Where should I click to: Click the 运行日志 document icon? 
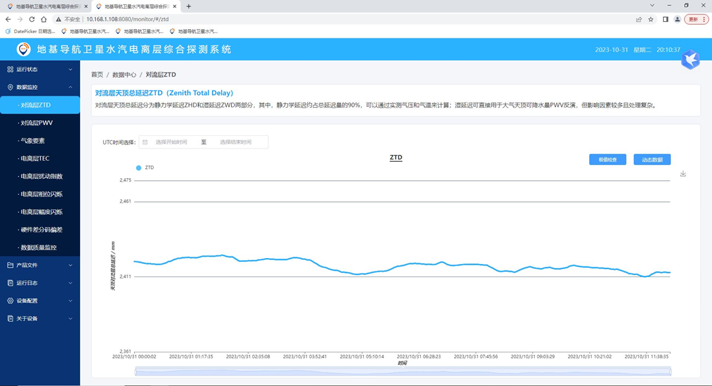coord(11,283)
